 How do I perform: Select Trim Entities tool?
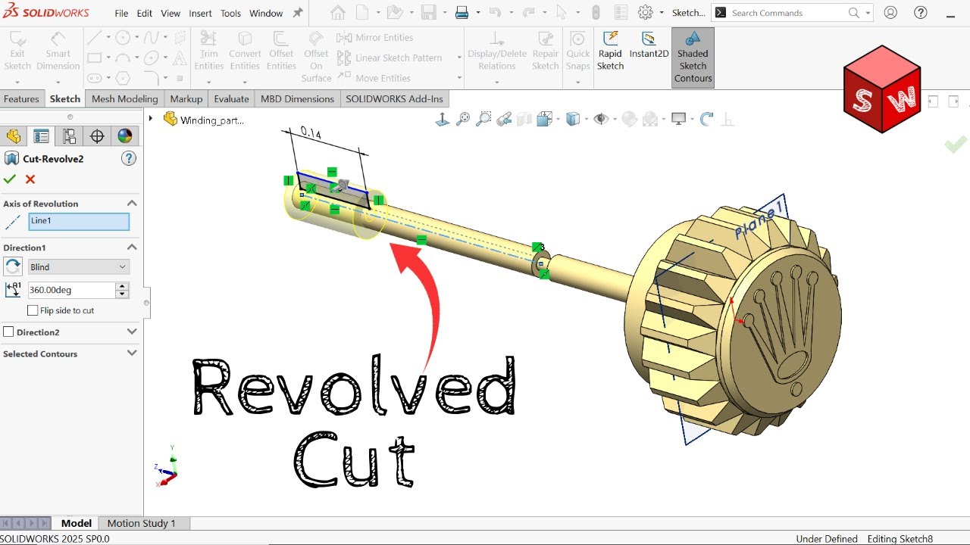tap(209, 51)
